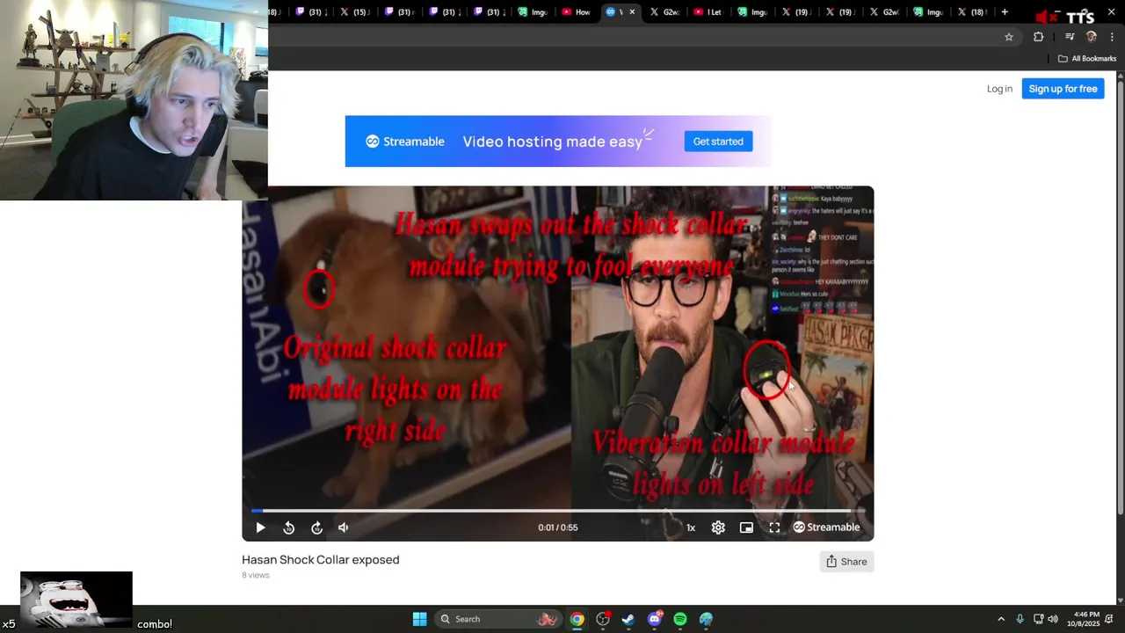Click the Streamable logo in the player bar

click(826, 527)
